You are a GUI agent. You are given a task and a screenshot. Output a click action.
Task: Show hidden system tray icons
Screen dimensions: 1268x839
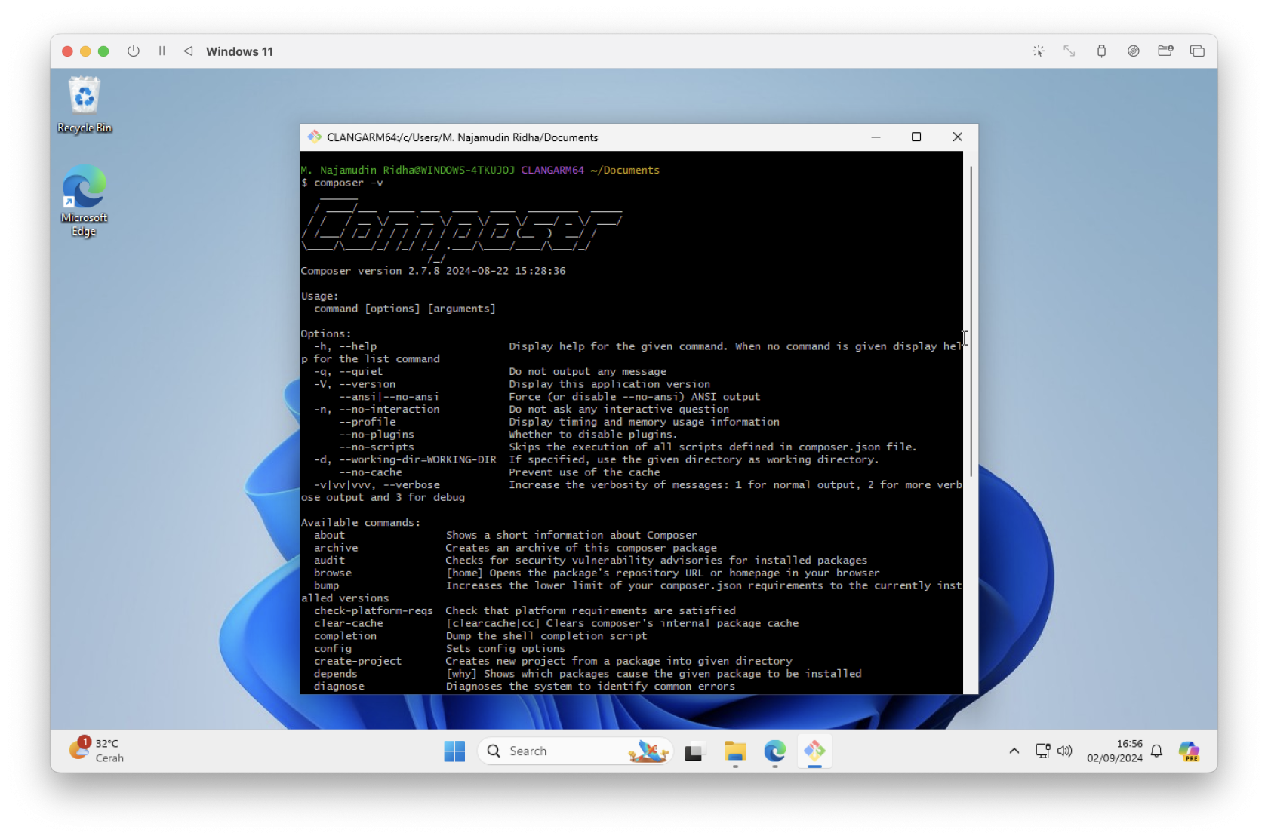1014,751
